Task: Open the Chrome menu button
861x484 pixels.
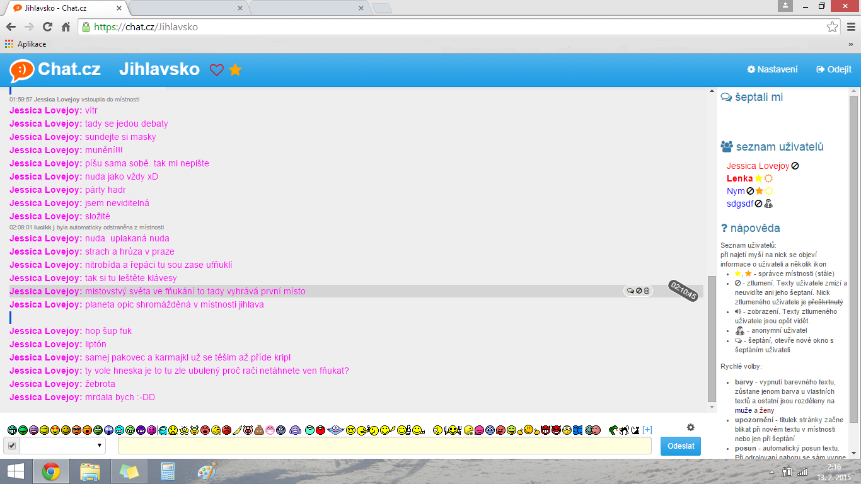Action: click(850, 27)
